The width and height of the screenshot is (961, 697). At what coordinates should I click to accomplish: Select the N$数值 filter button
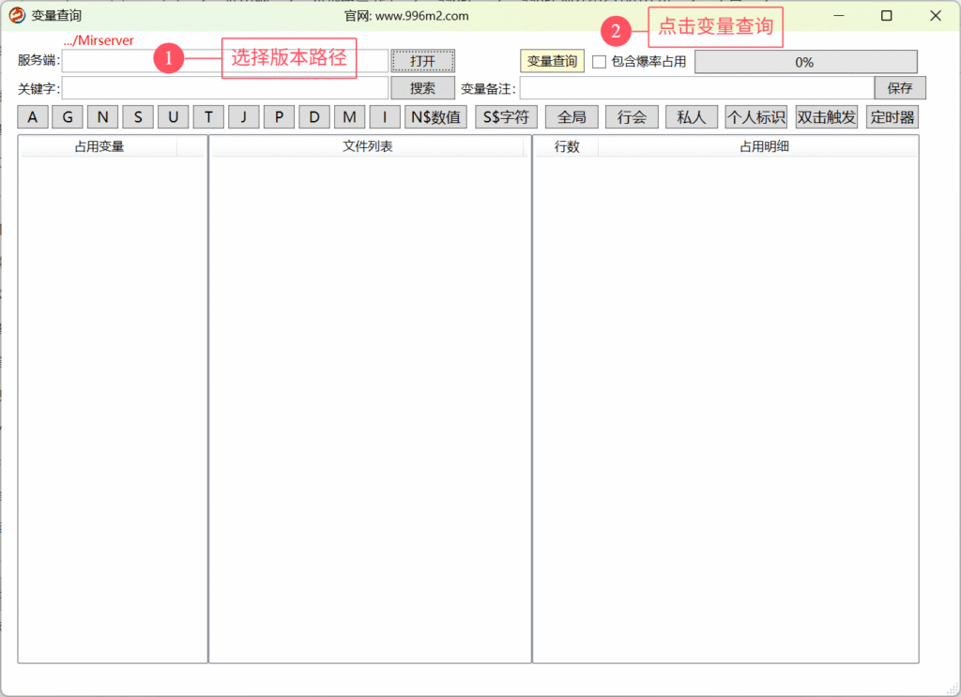pos(435,117)
